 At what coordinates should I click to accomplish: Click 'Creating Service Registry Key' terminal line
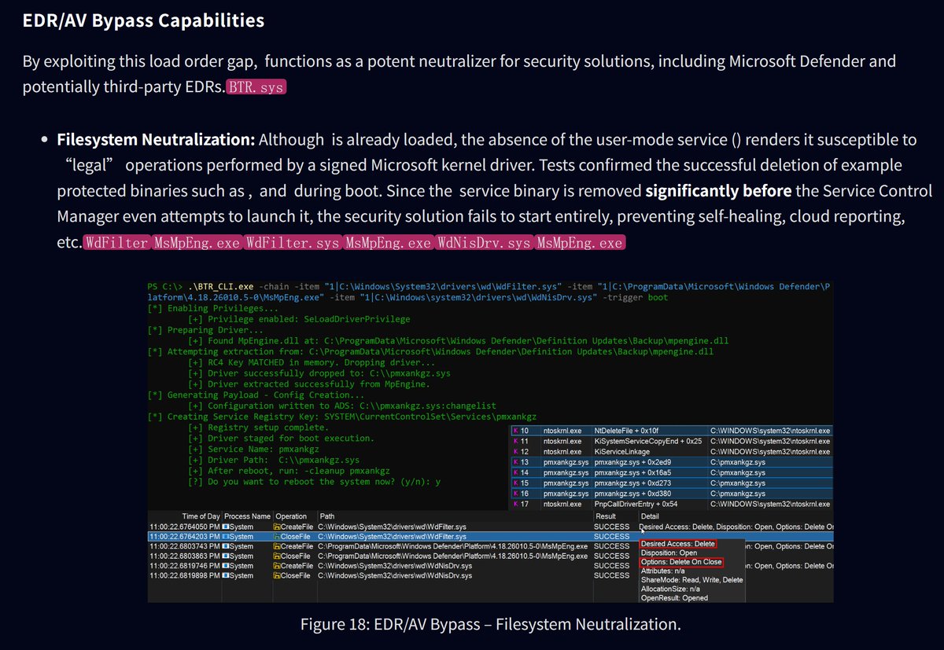coord(342,416)
